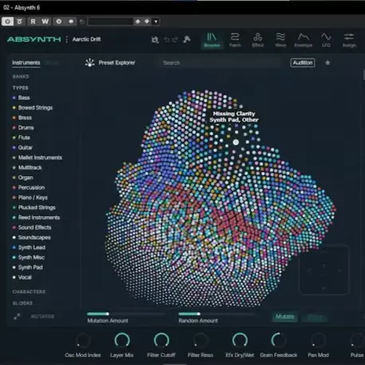Click the Layer Mix knob
Viewport: 365px width, 365px height.
122,340
